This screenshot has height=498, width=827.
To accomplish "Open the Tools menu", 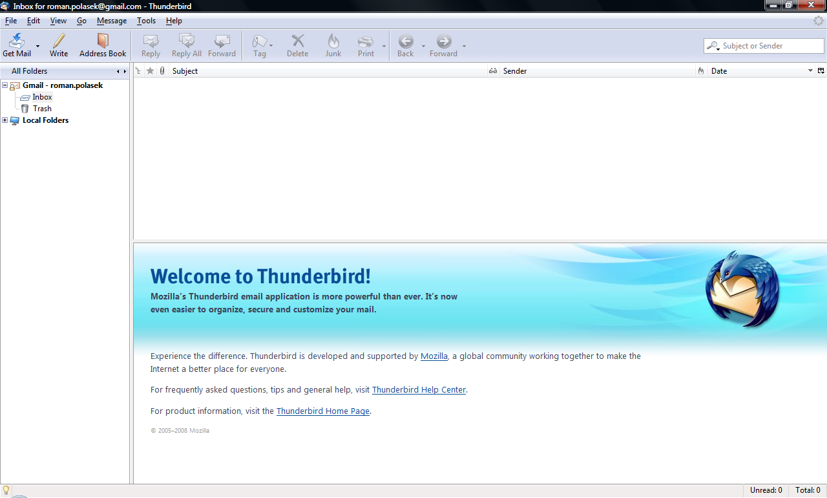I will coord(146,21).
